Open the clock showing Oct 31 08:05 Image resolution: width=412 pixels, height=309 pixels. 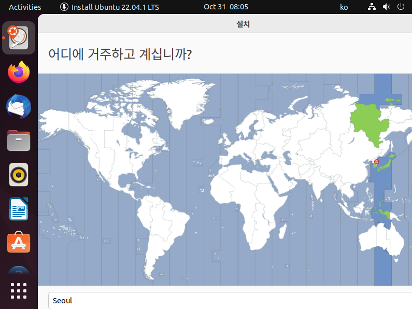[226, 7]
